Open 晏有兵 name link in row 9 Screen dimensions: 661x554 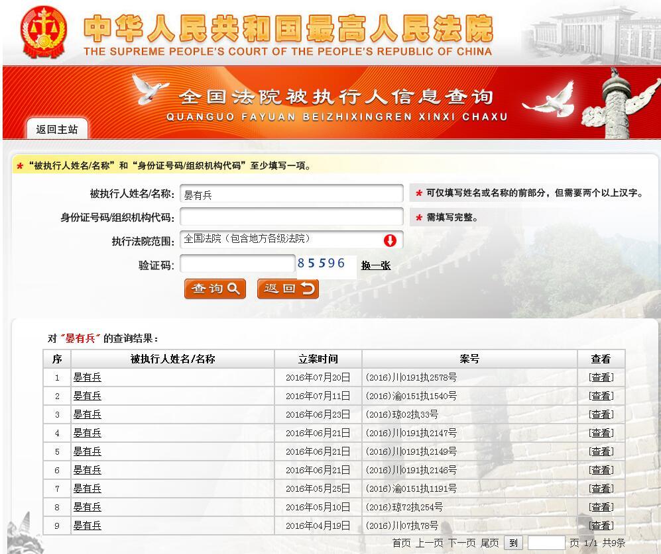88,526
